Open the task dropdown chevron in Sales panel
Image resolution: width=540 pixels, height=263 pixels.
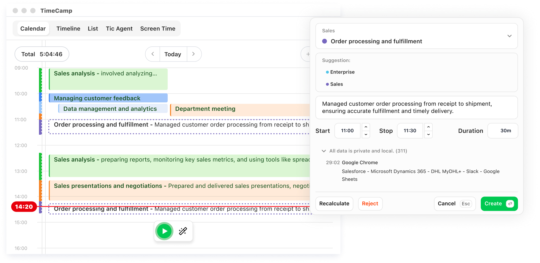(x=509, y=36)
